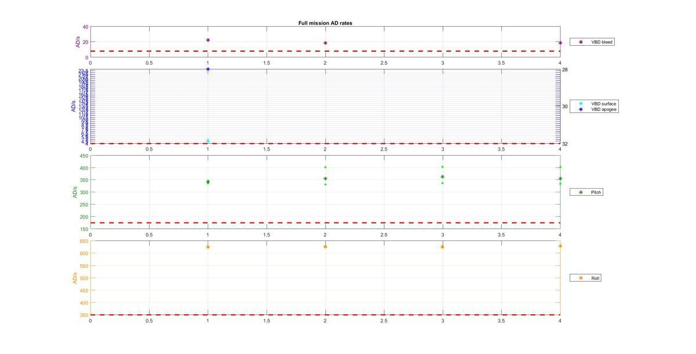Pick the VBD bleed data point at x=1
Viewport: 696px width, 354px height.
point(208,40)
